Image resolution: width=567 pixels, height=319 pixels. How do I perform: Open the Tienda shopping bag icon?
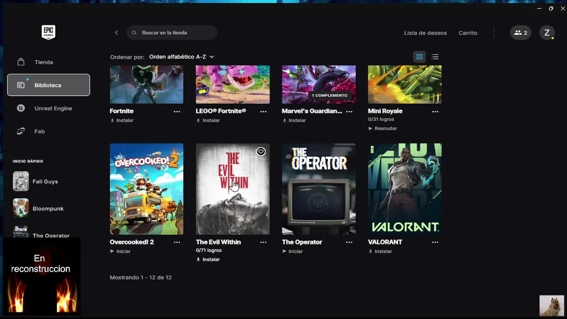coord(21,62)
